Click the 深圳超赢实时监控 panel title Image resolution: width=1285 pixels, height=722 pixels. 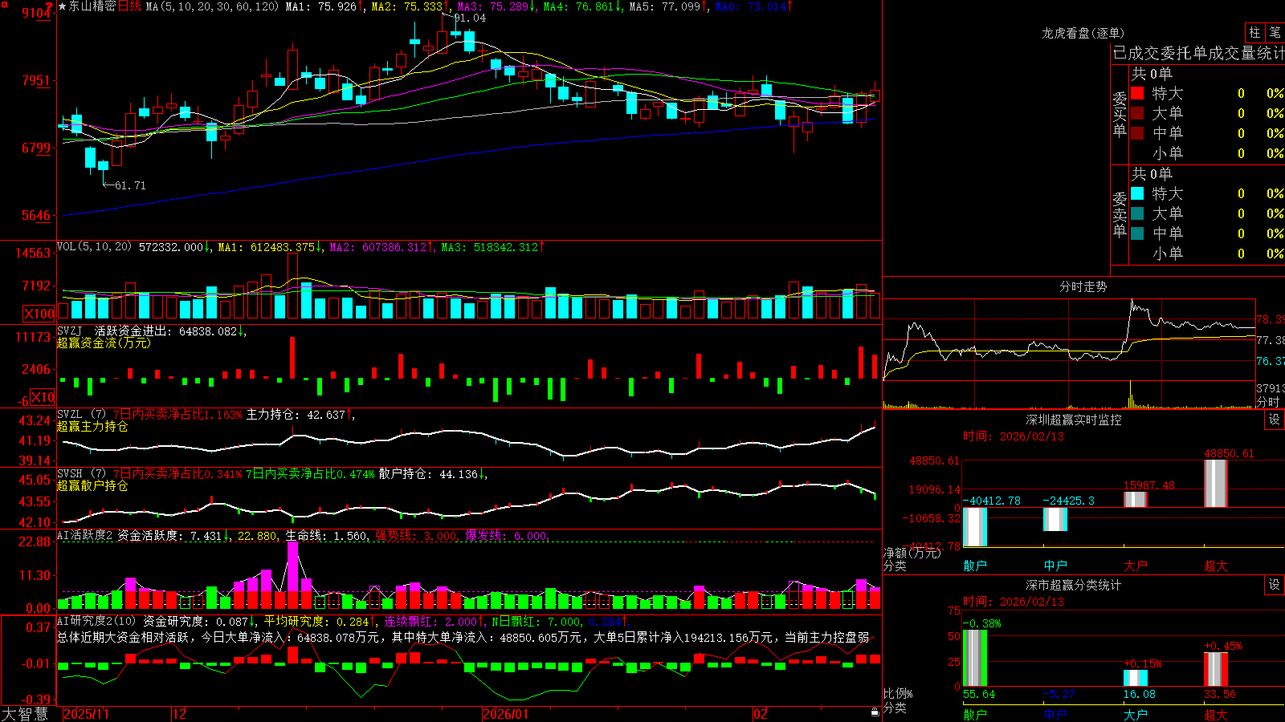click(1074, 420)
